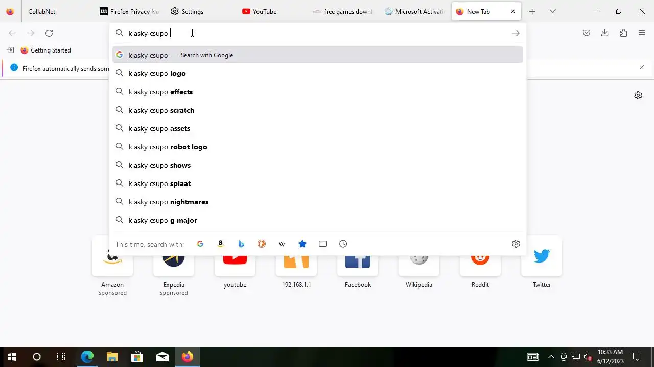Search open tabs icon
Screen dimensions: 654x367
[x=323, y=244]
